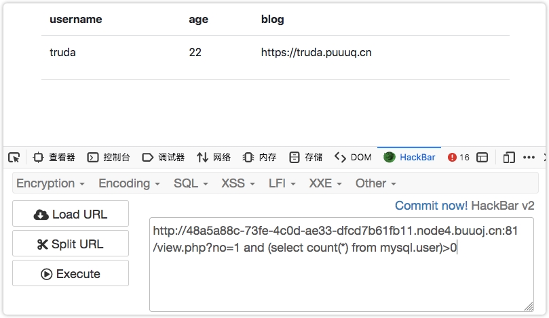Click the Commit now! link
The height and width of the screenshot is (318, 549).
tap(431, 206)
